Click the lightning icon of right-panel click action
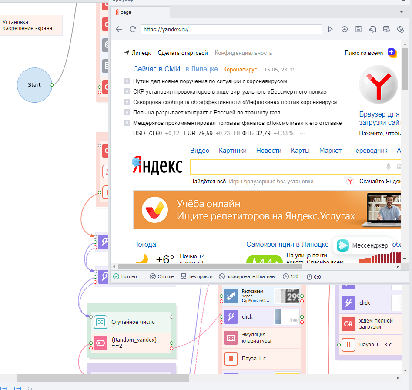Screen dimensions: 412x390 click(x=348, y=303)
